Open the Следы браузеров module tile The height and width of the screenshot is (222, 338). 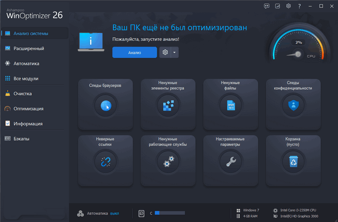[105, 106]
